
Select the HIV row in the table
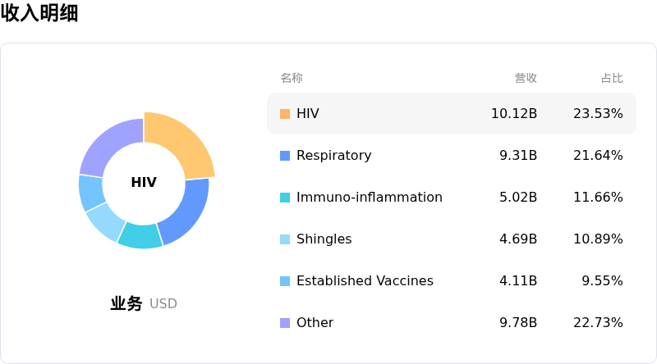[x=451, y=114]
